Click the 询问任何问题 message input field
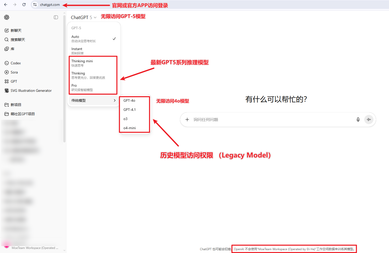Screen dimensions: 389x253 (x=272, y=120)
